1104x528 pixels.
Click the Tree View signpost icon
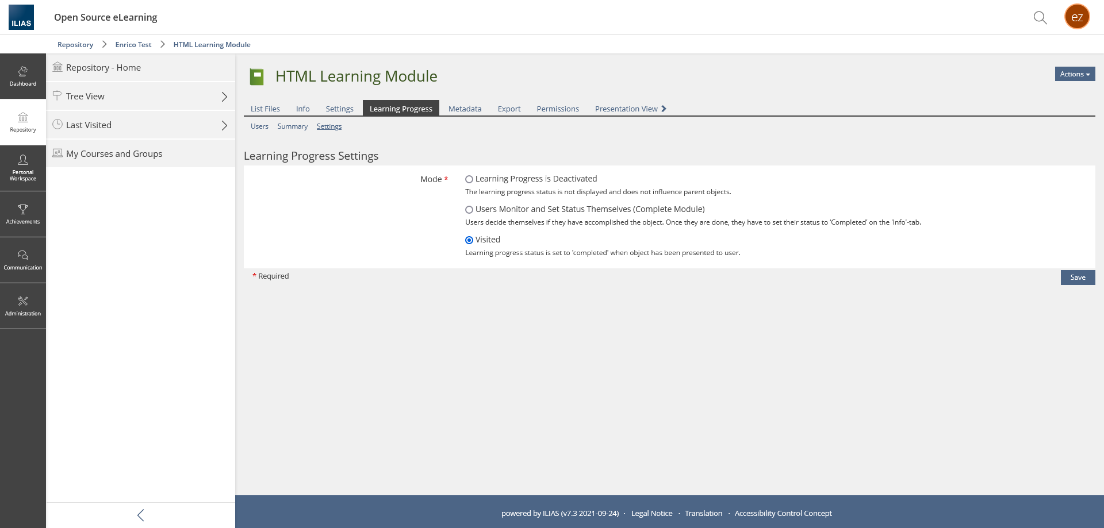pyautogui.click(x=57, y=95)
